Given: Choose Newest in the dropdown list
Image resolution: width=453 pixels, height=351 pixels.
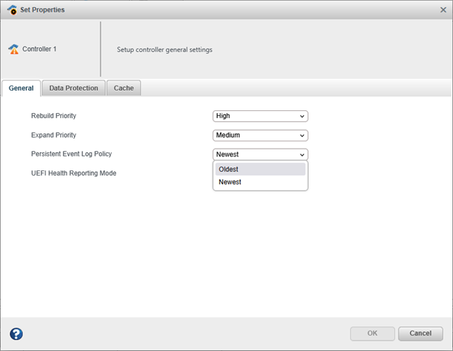Looking at the screenshot, I should tap(260, 182).
